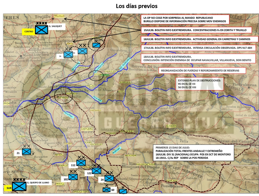Screen dimensions: 259x196
Task: Click the yellow MONTERRUBIO place label
Action: click(x=97, y=144)
